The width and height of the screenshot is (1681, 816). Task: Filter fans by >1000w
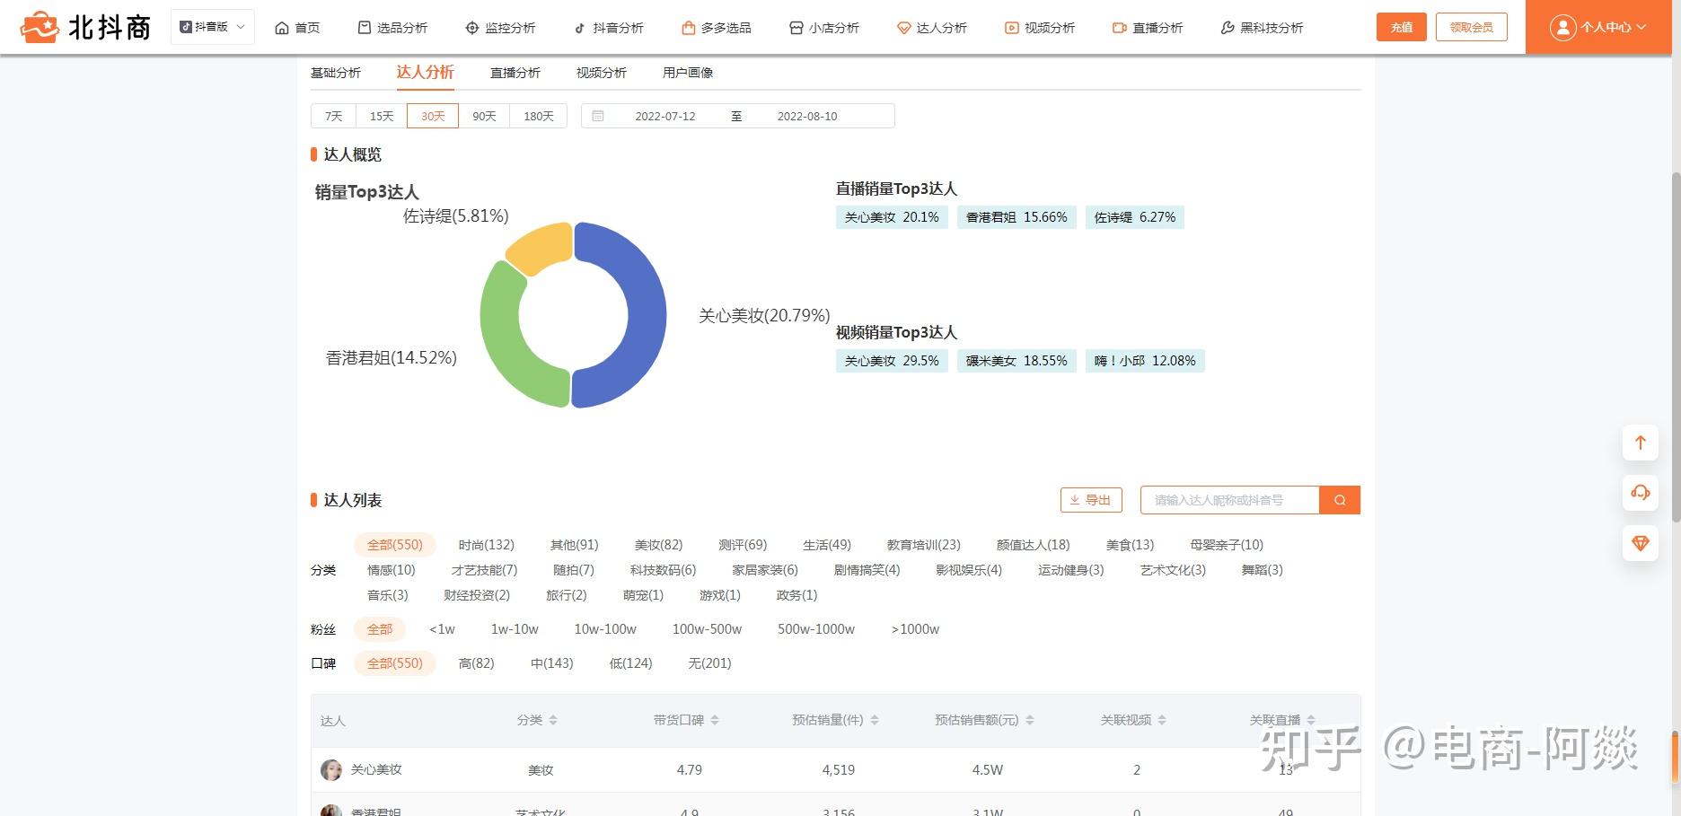pyautogui.click(x=915, y=629)
